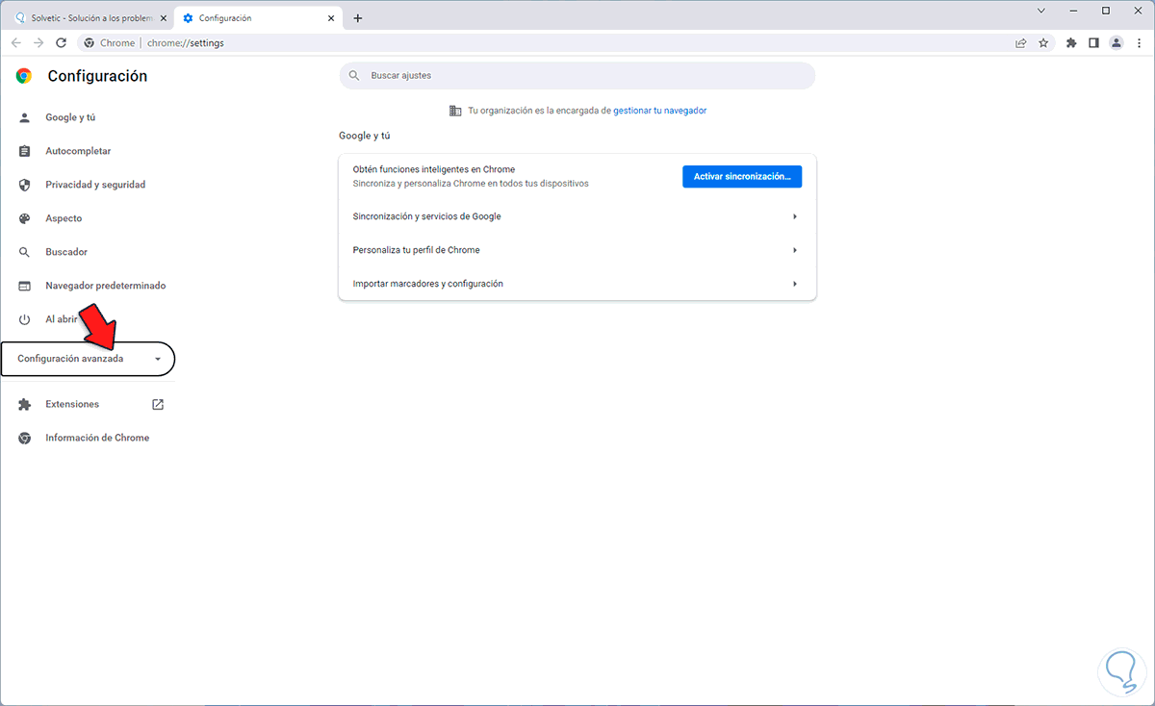Click the Navegador predeterminado window icon

(25, 286)
